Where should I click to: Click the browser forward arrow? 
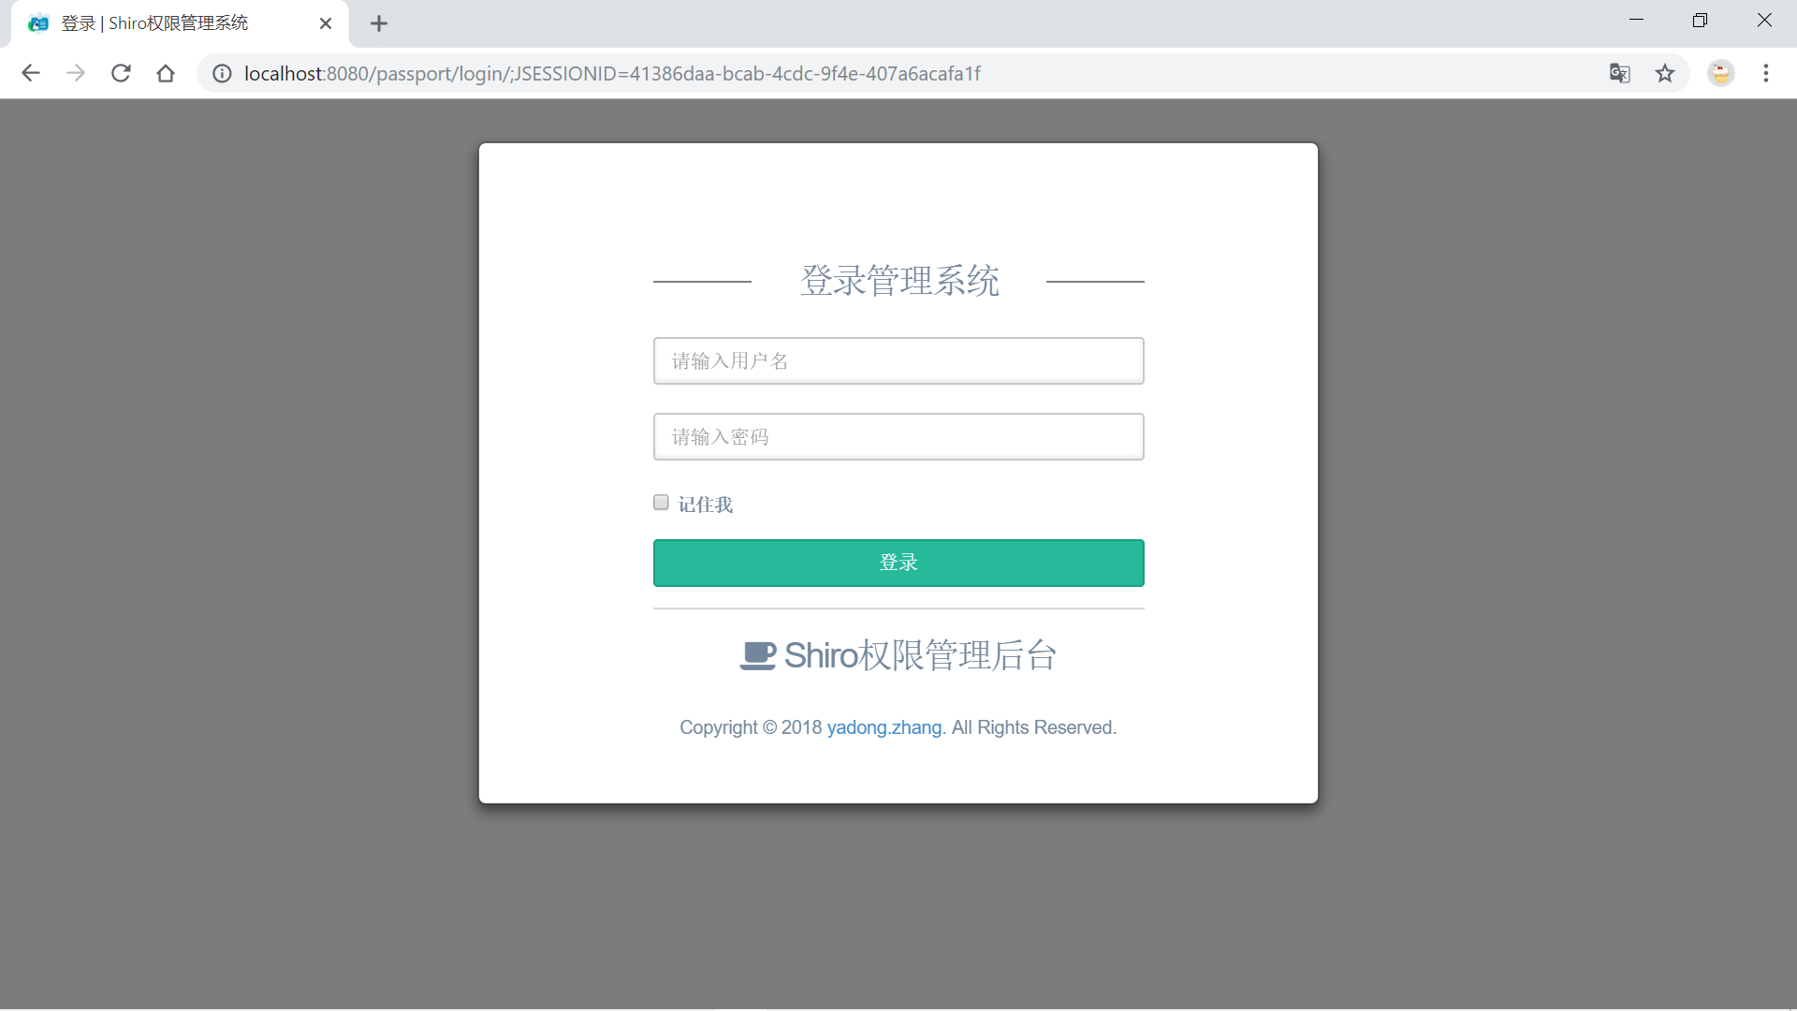coord(76,73)
